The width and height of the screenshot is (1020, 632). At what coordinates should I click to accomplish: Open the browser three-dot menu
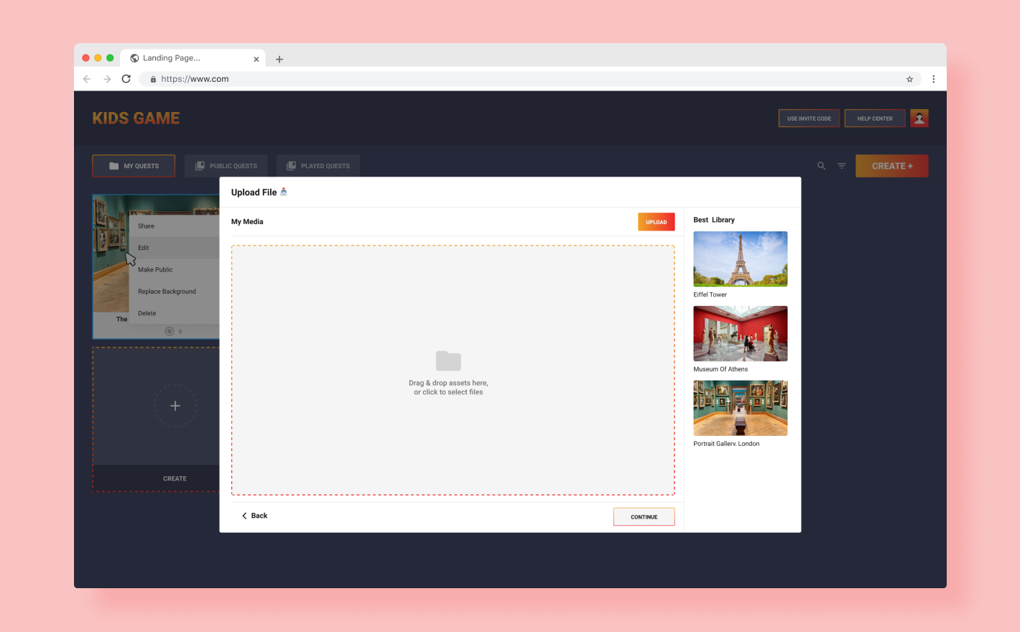pos(933,79)
